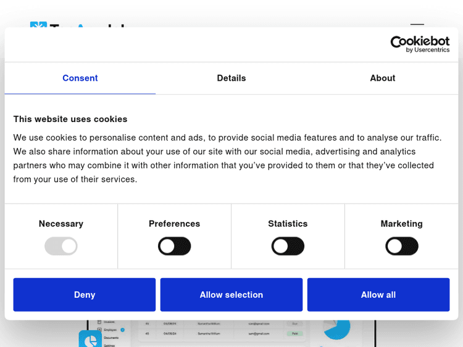Turn on the Marketing cookies toggle

pyautogui.click(x=402, y=247)
